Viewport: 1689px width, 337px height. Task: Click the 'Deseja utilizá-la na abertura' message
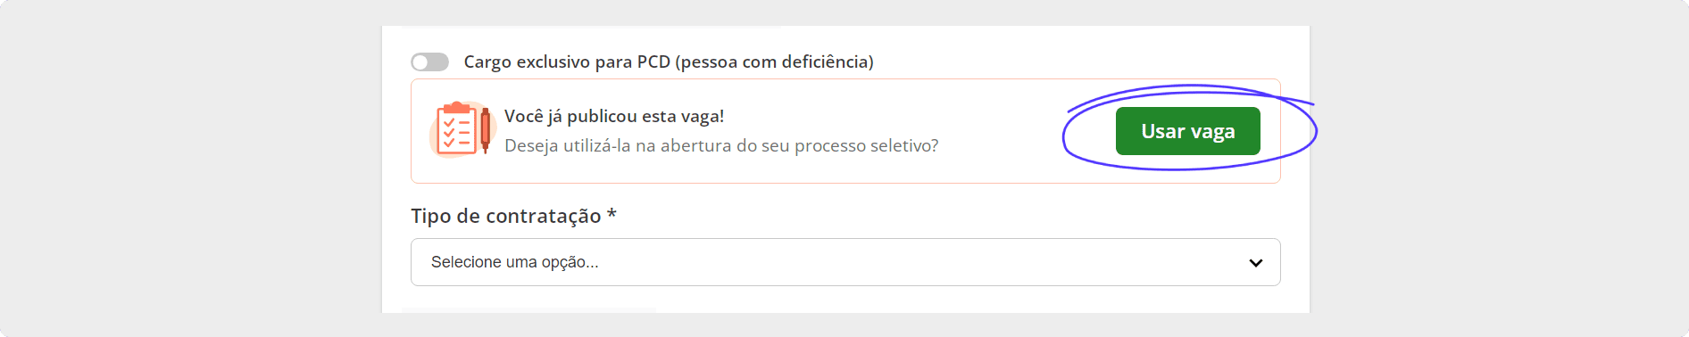click(x=721, y=145)
